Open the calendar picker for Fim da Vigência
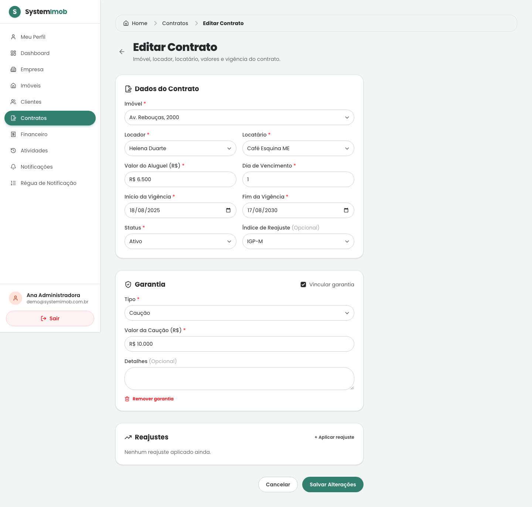Screen dimensions: 532x507 [346, 210]
